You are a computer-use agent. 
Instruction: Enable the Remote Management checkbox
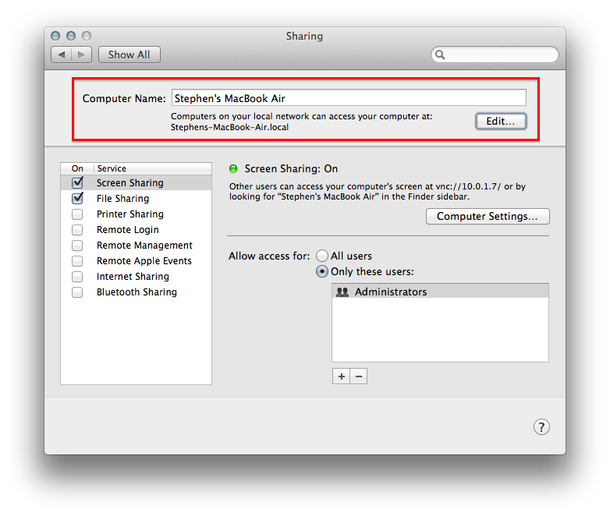(77, 246)
